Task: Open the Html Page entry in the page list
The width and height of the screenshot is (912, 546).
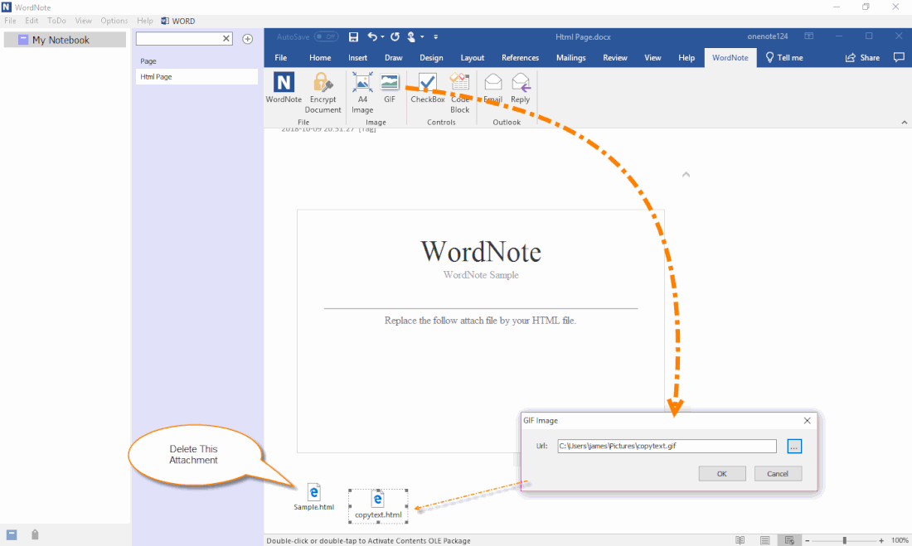Action: tap(196, 77)
